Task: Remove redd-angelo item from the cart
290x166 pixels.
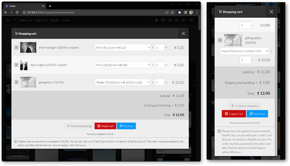Action: (x=16, y=65)
